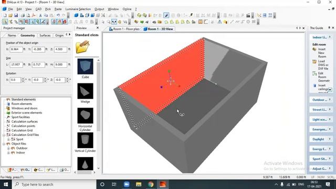Click the green manipulator handle in 3D view
This screenshot has width=336, height=189.
[x=169, y=71]
